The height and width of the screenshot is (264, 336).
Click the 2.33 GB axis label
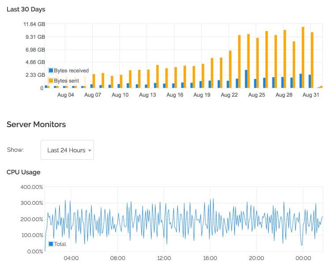(x=35, y=75)
